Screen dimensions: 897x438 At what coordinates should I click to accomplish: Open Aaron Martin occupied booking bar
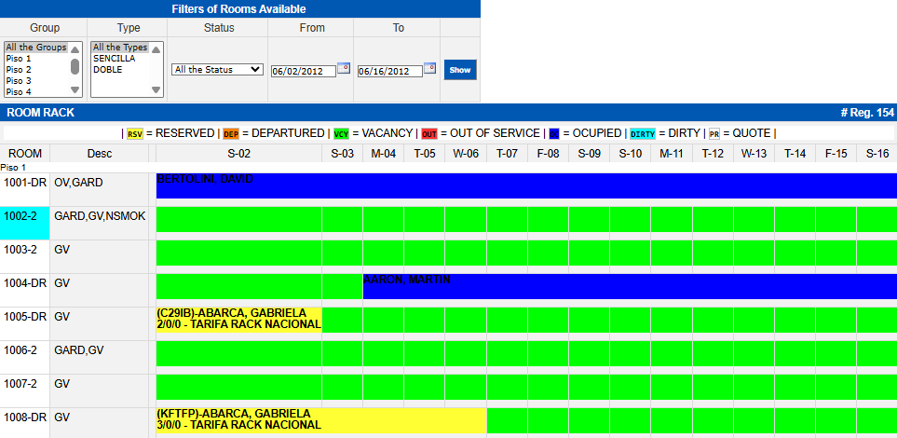[629, 287]
